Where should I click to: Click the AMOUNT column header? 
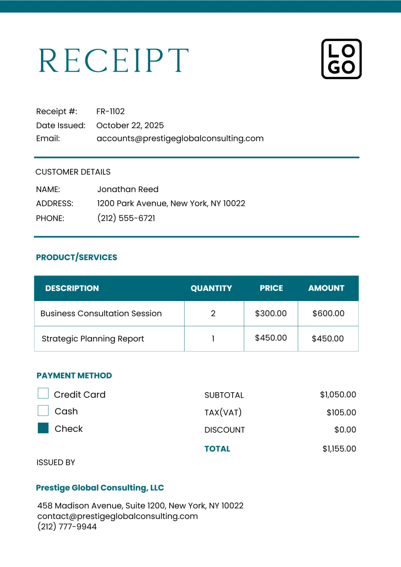(326, 288)
